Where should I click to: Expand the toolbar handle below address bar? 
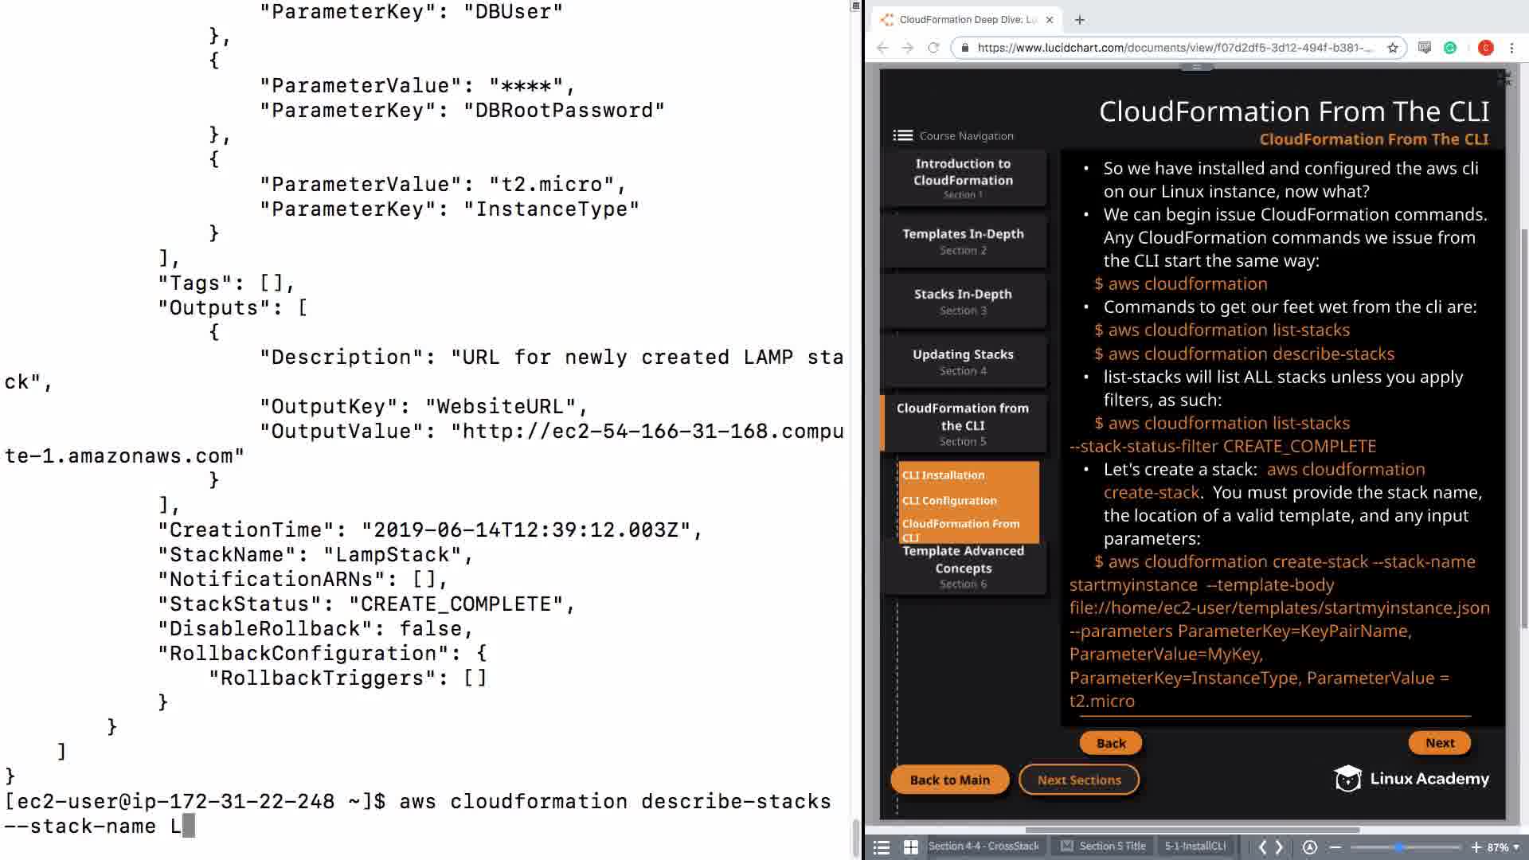pos(1196,68)
